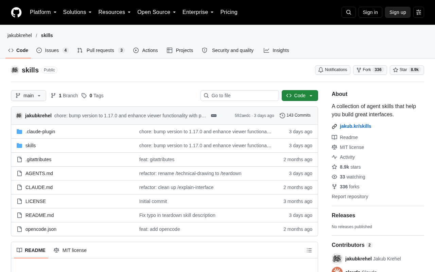Open the search magnifier in header

(349, 12)
